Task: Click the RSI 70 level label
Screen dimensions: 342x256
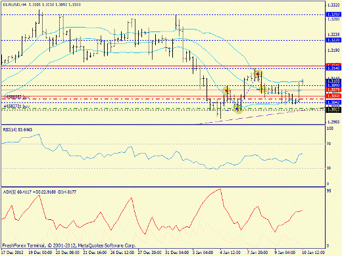Action: click(329, 144)
